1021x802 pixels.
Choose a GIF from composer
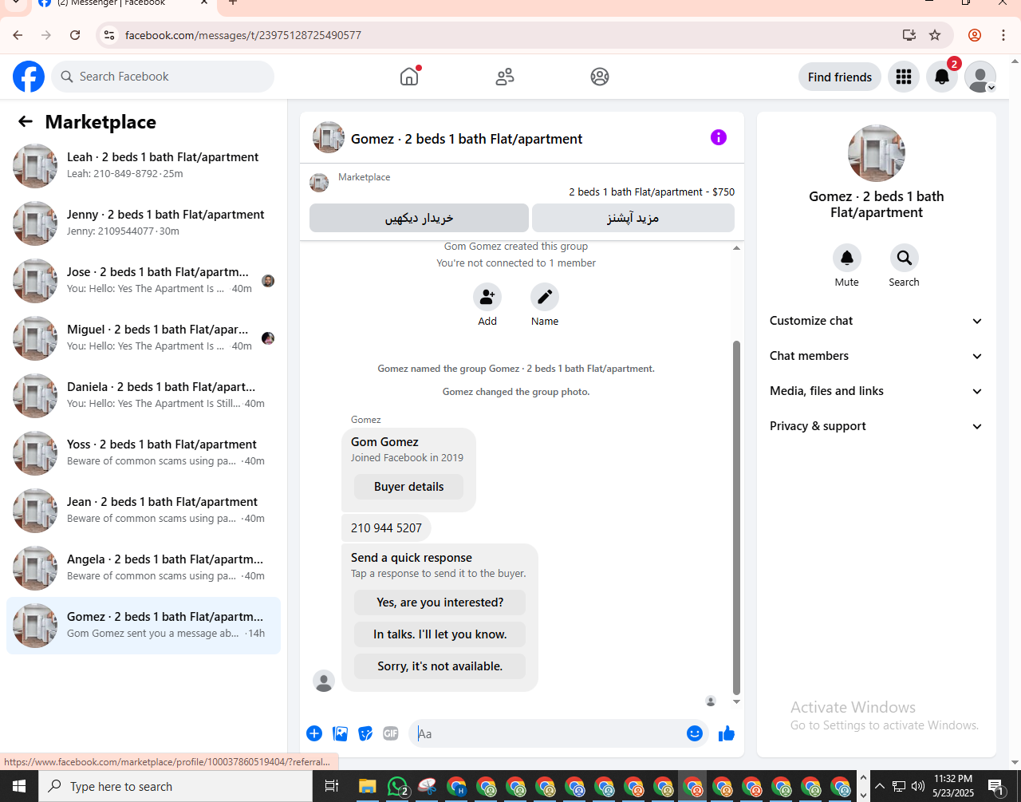391,733
